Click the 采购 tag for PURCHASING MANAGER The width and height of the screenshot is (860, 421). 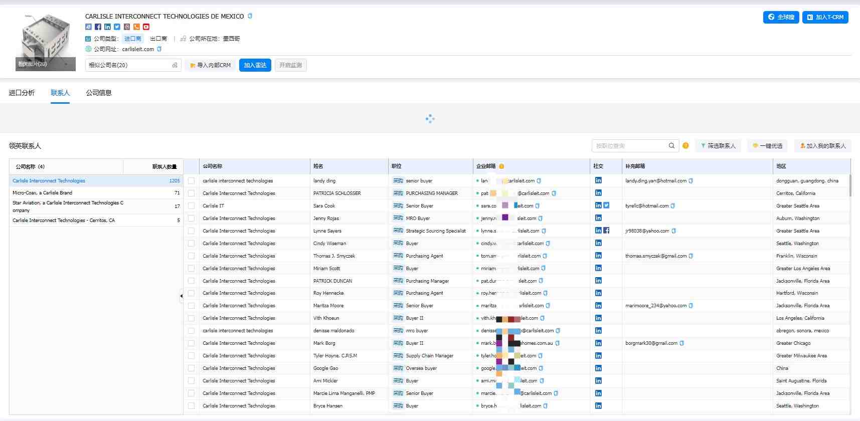point(398,193)
